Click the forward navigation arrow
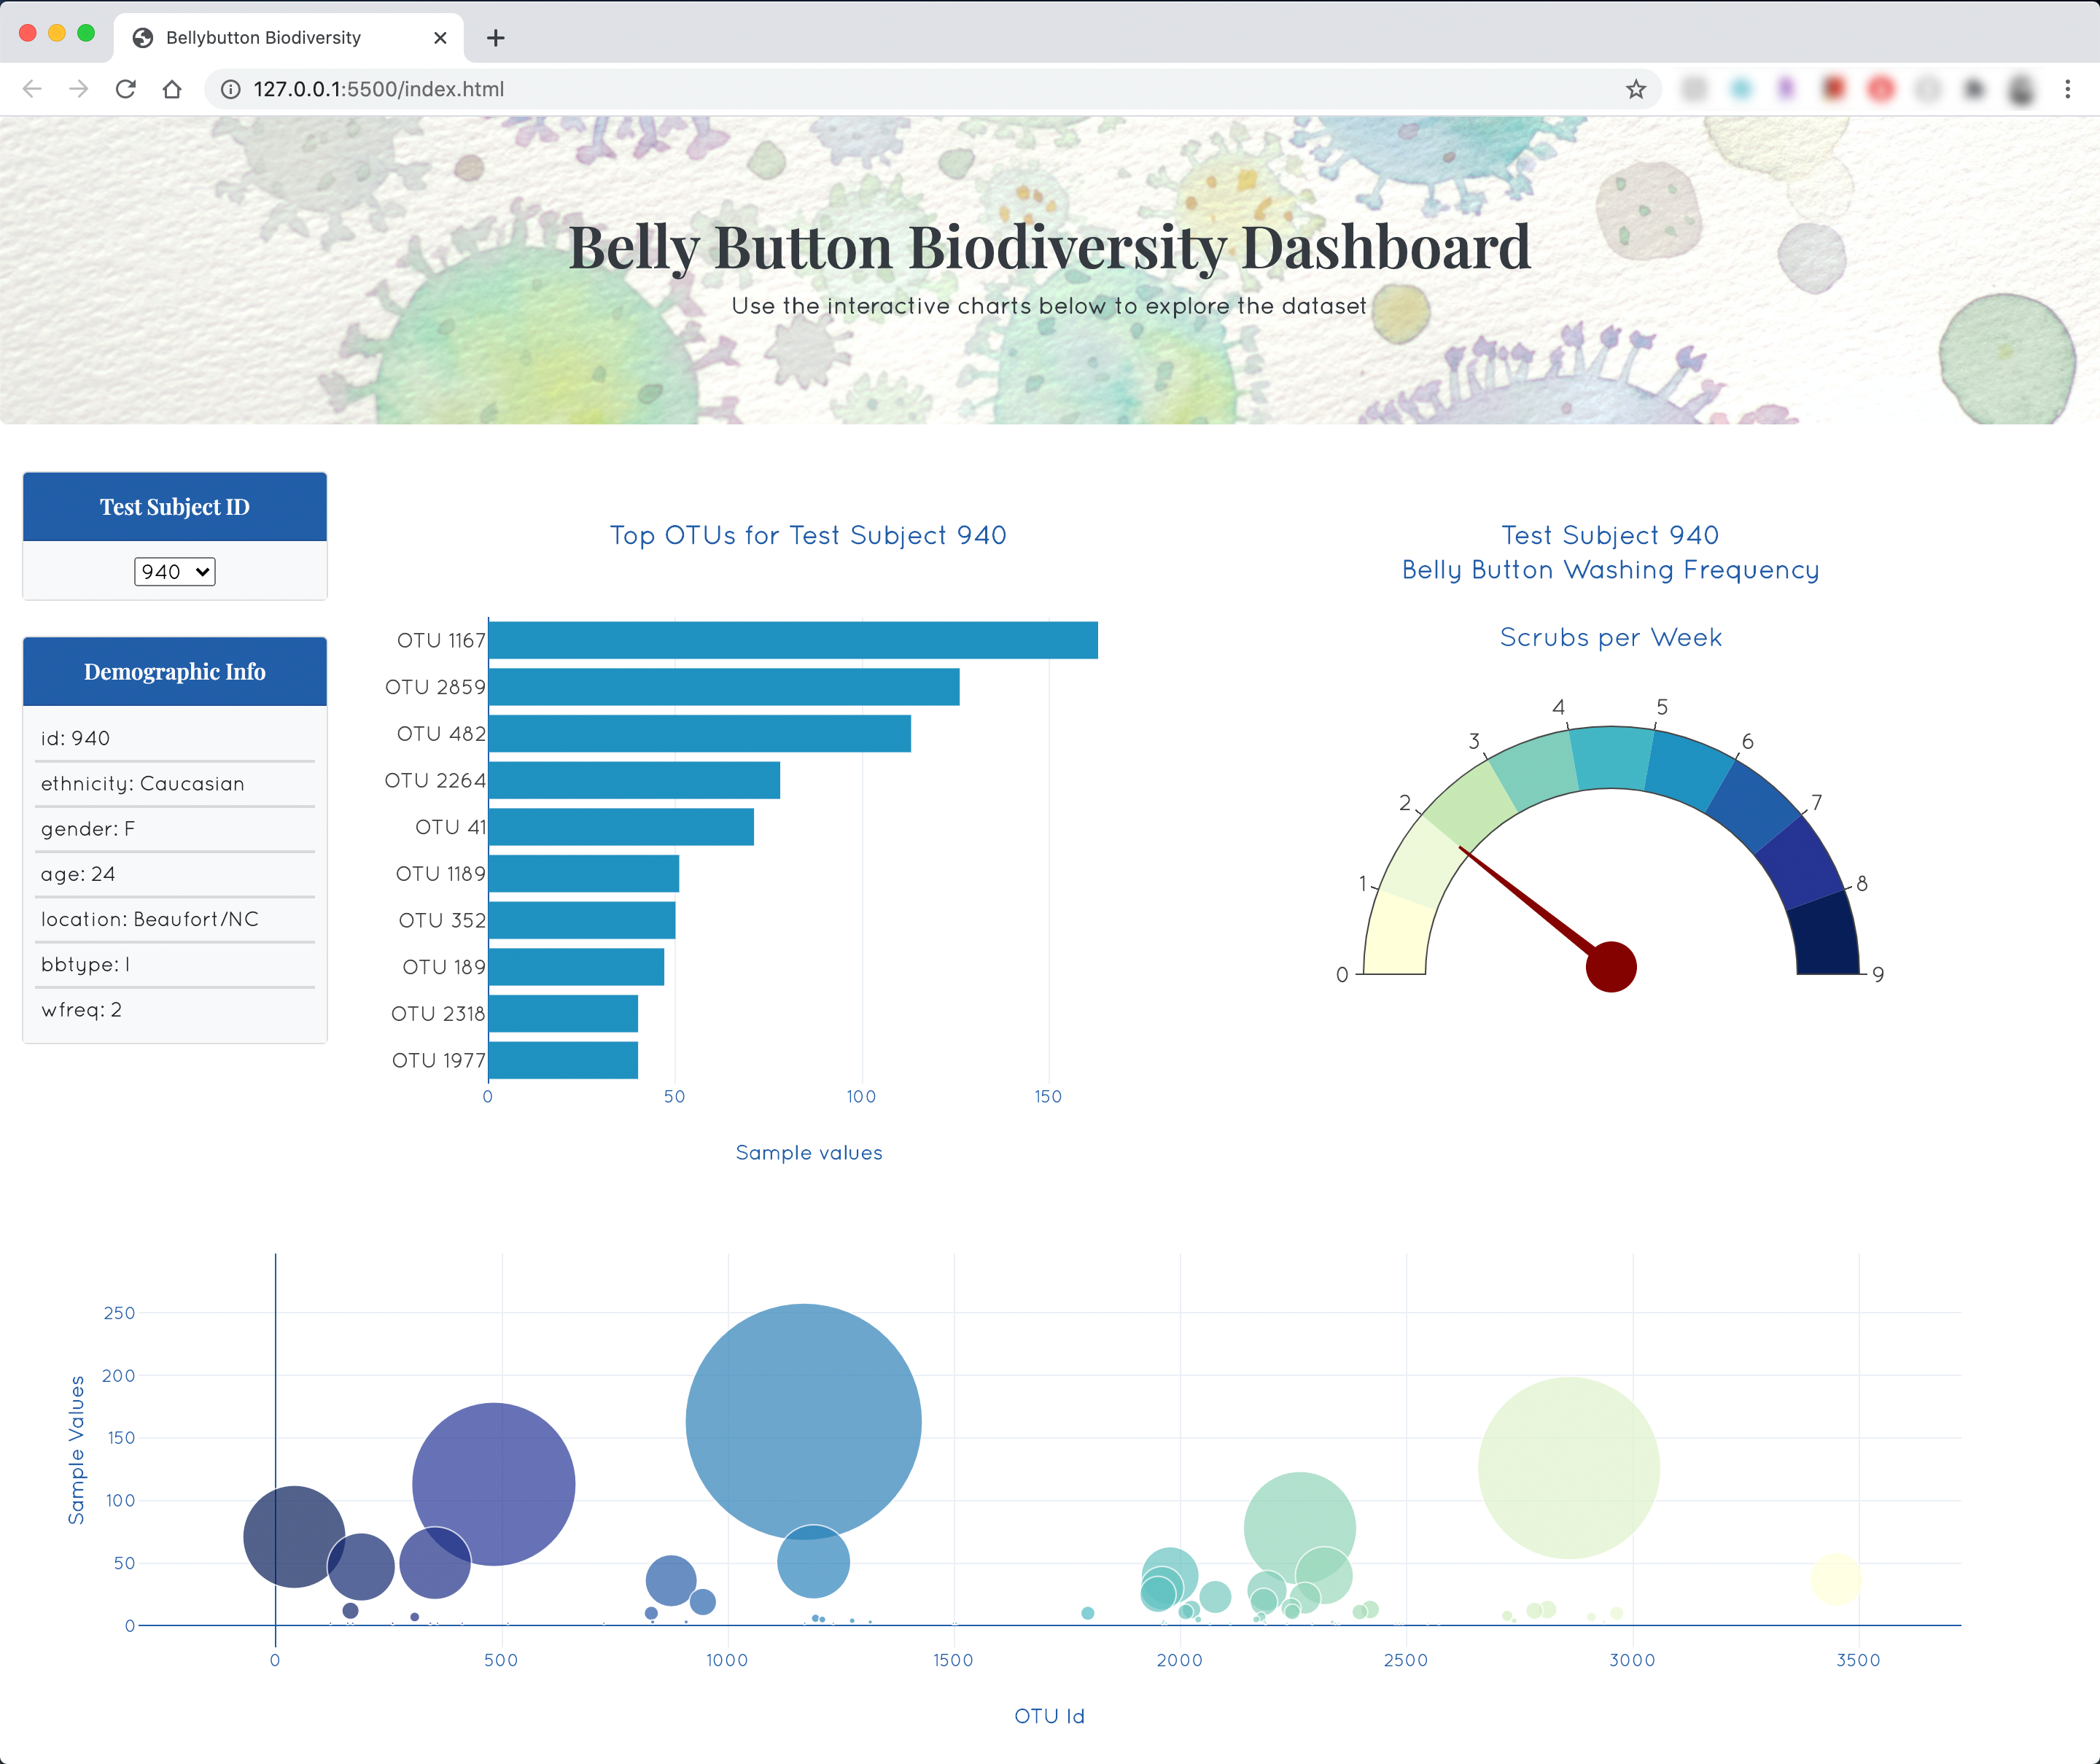2100x1764 pixels. pos(79,89)
